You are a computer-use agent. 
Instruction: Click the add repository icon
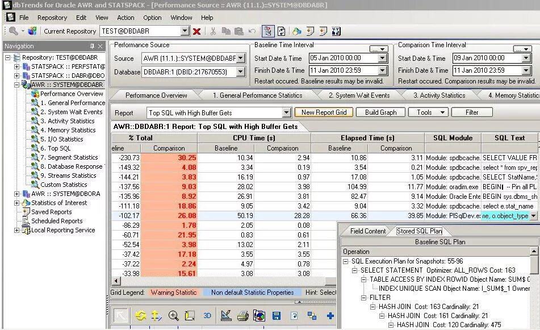point(32,31)
